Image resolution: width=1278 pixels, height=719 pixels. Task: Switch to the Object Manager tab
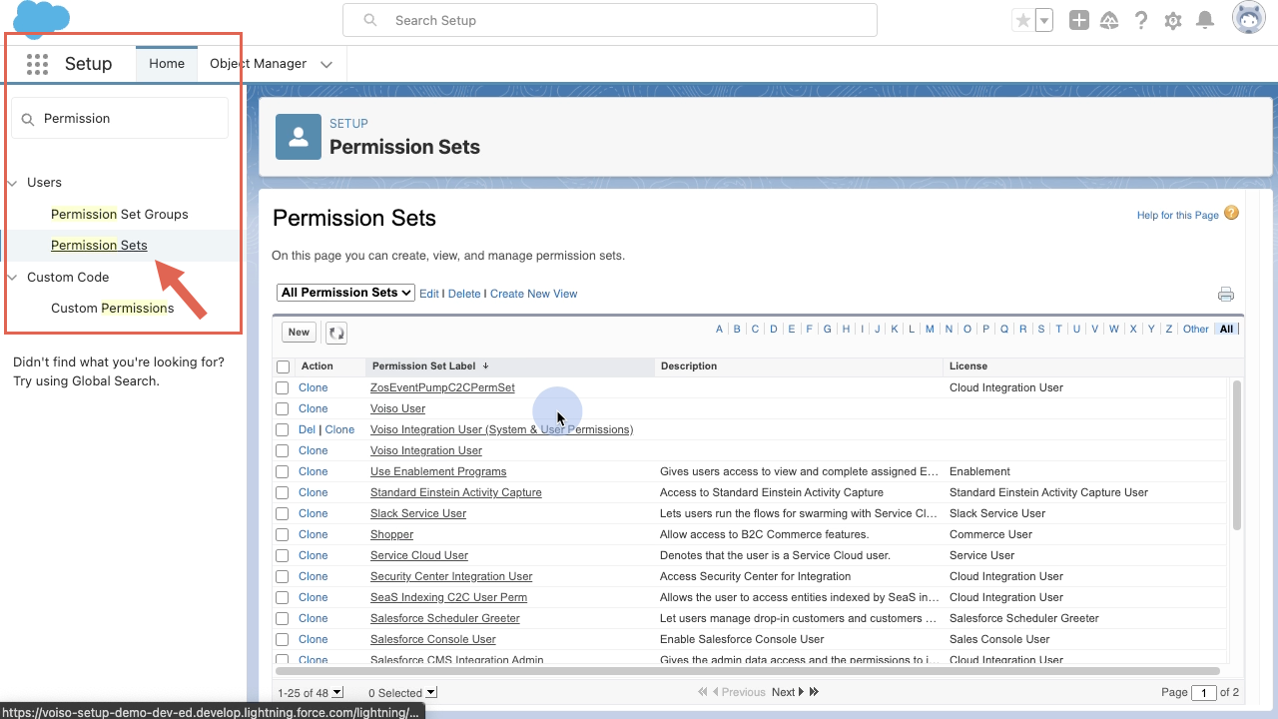pyautogui.click(x=258, y=64)
